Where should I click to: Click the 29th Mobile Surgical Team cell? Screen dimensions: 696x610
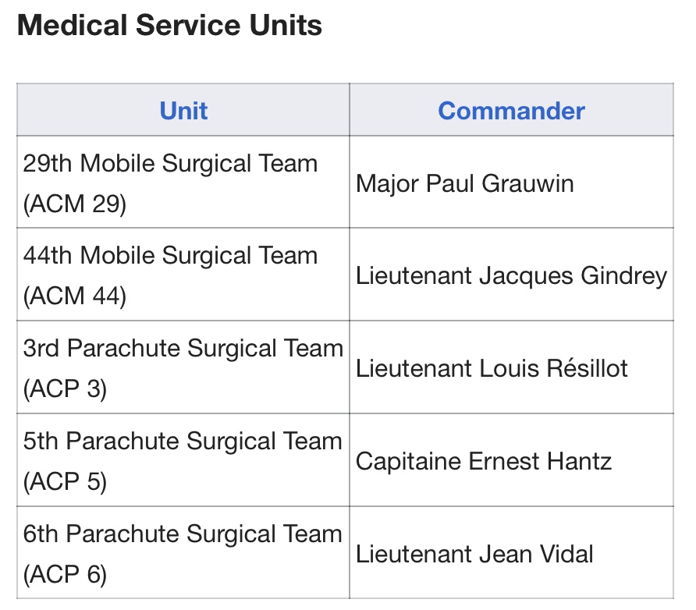183,183
